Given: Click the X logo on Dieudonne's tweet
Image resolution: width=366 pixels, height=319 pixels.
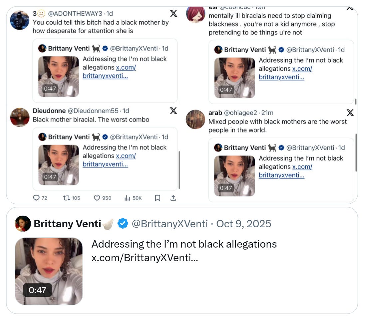Looking at the screenshot, I should [173, 111].
